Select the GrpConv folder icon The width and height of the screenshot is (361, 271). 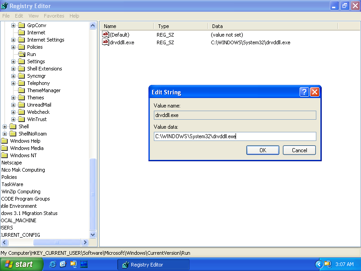(21, 25)
